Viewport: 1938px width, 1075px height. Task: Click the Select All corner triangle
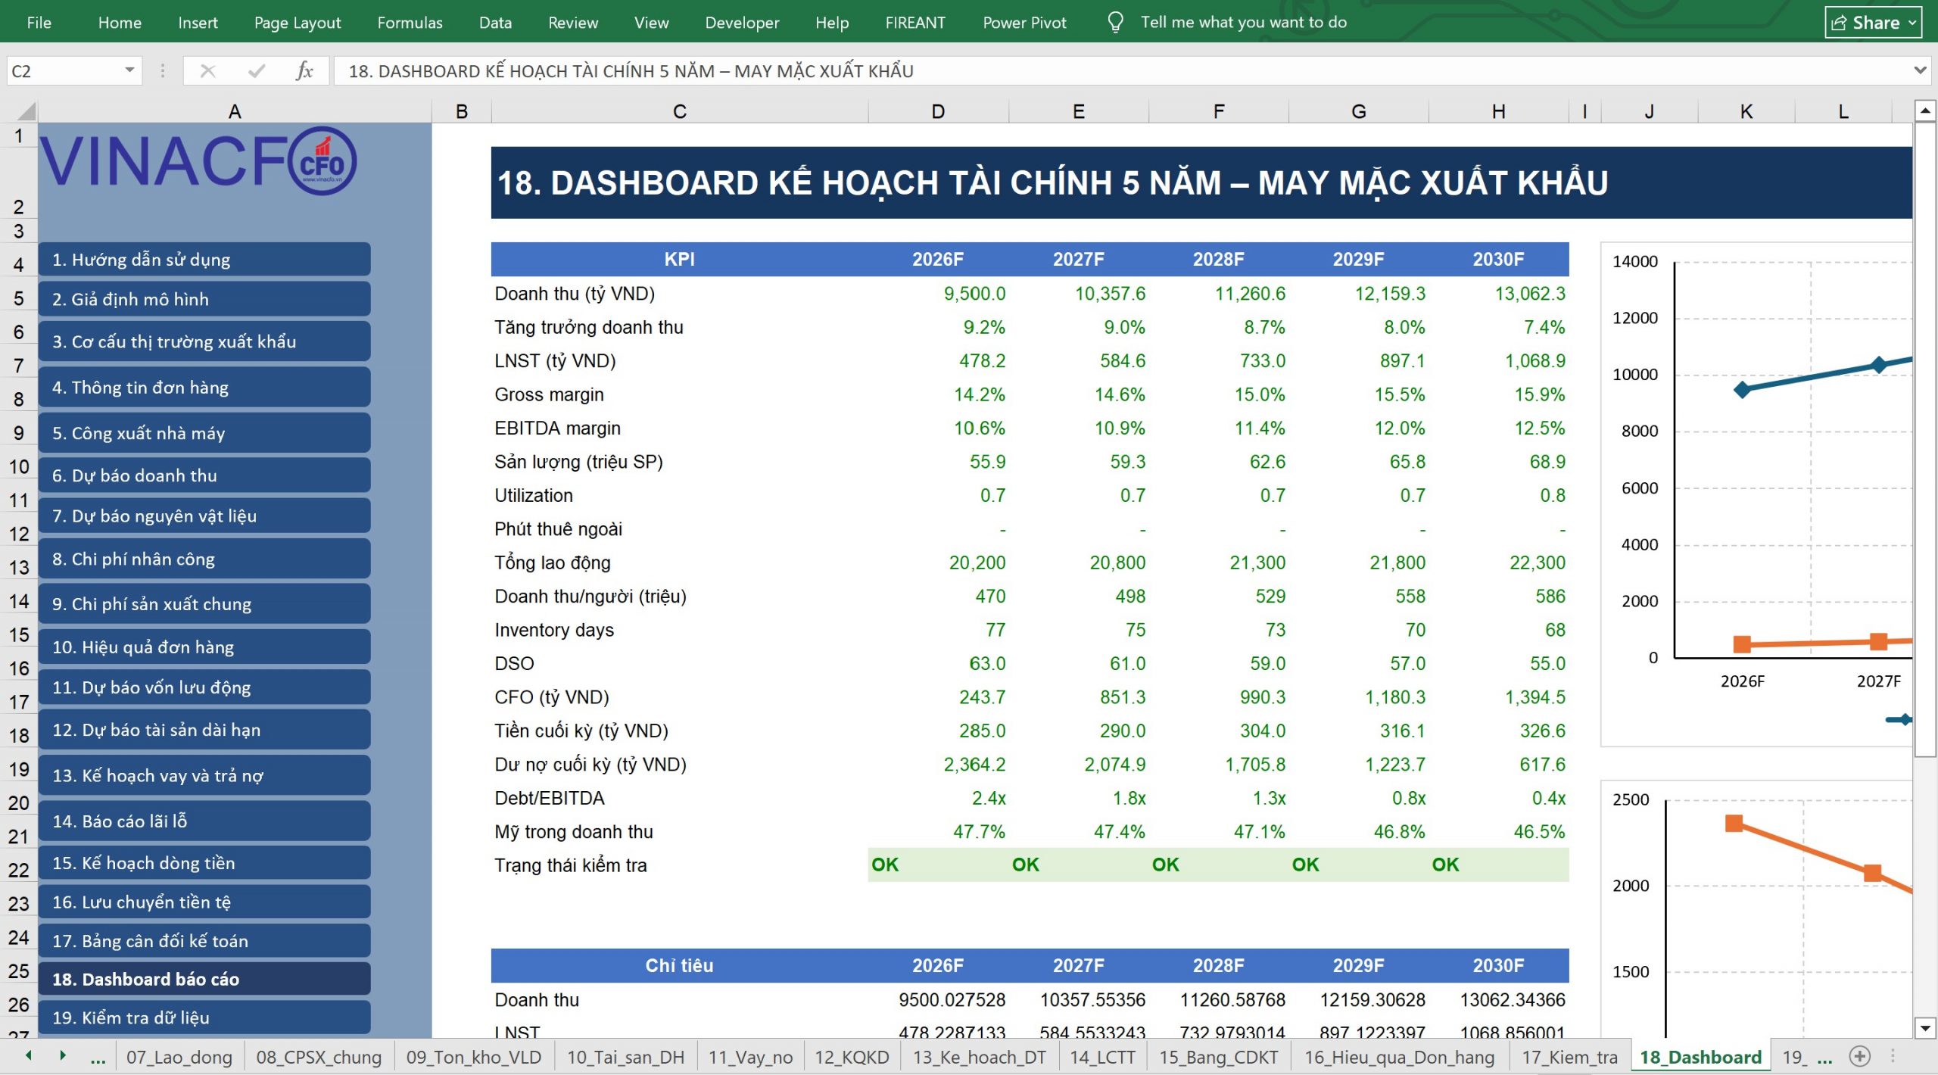point(26,112)
